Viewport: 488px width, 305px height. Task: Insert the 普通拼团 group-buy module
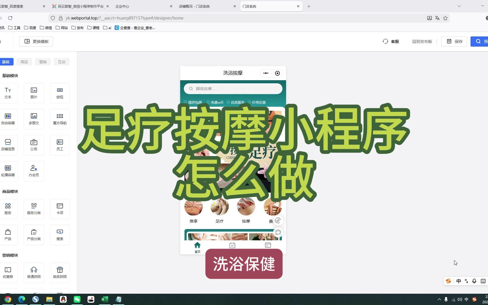pyautogui.click(x=34, y=273)
